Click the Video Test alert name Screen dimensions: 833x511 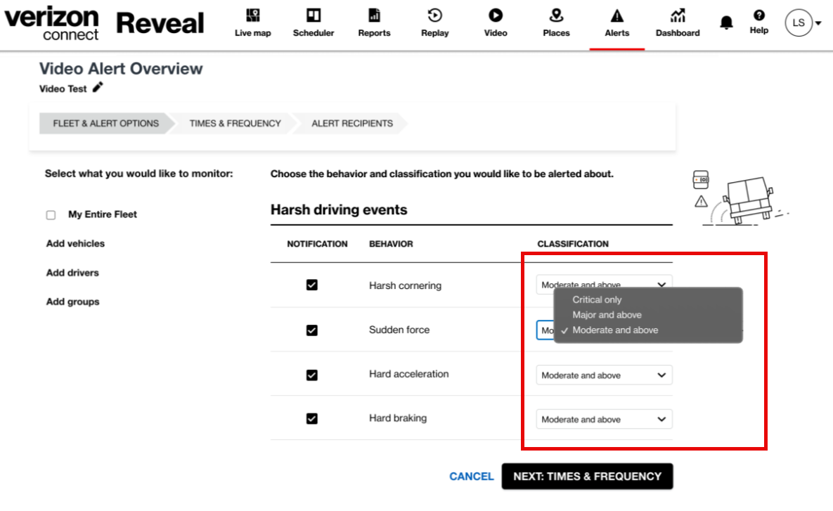click(63, 89)
